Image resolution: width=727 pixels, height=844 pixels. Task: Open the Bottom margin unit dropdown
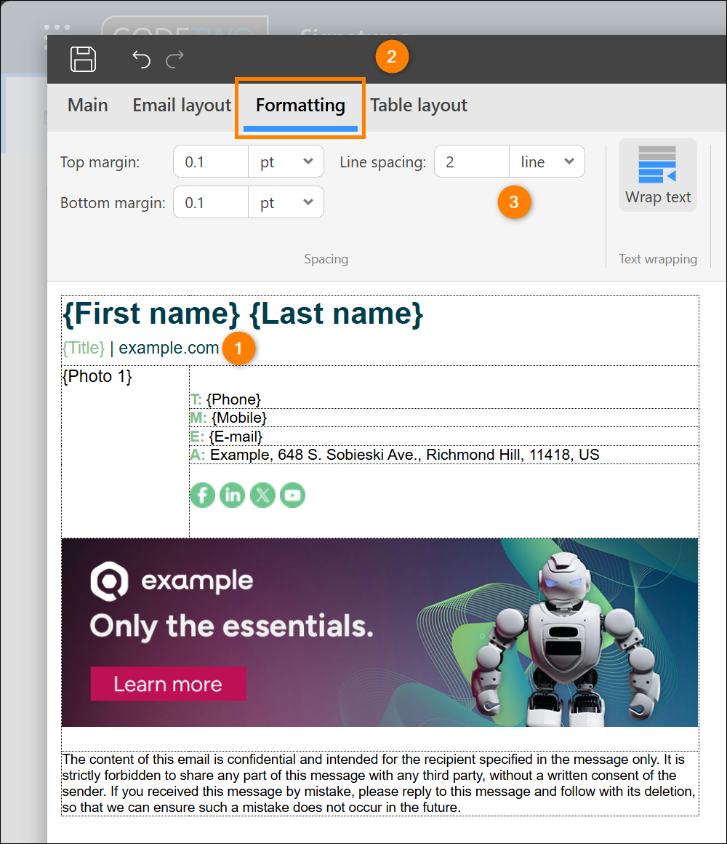click(286, 202)
